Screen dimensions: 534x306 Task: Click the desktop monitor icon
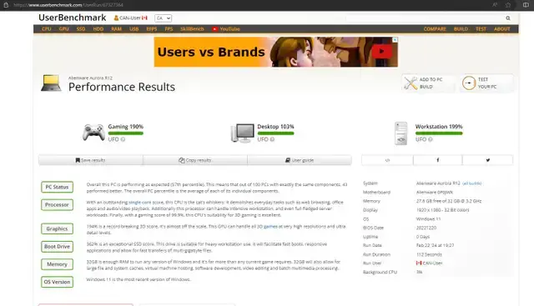click(243, 133)
